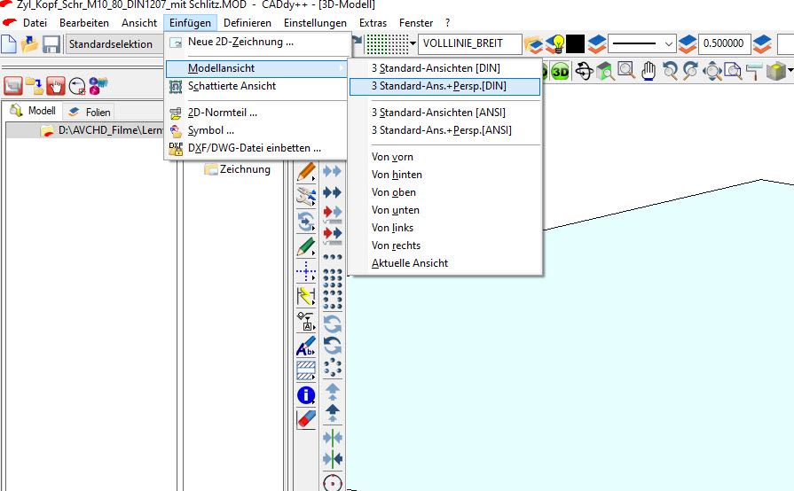Open the ? help menu
Screen dimensions: 794x491
point(447,23)
